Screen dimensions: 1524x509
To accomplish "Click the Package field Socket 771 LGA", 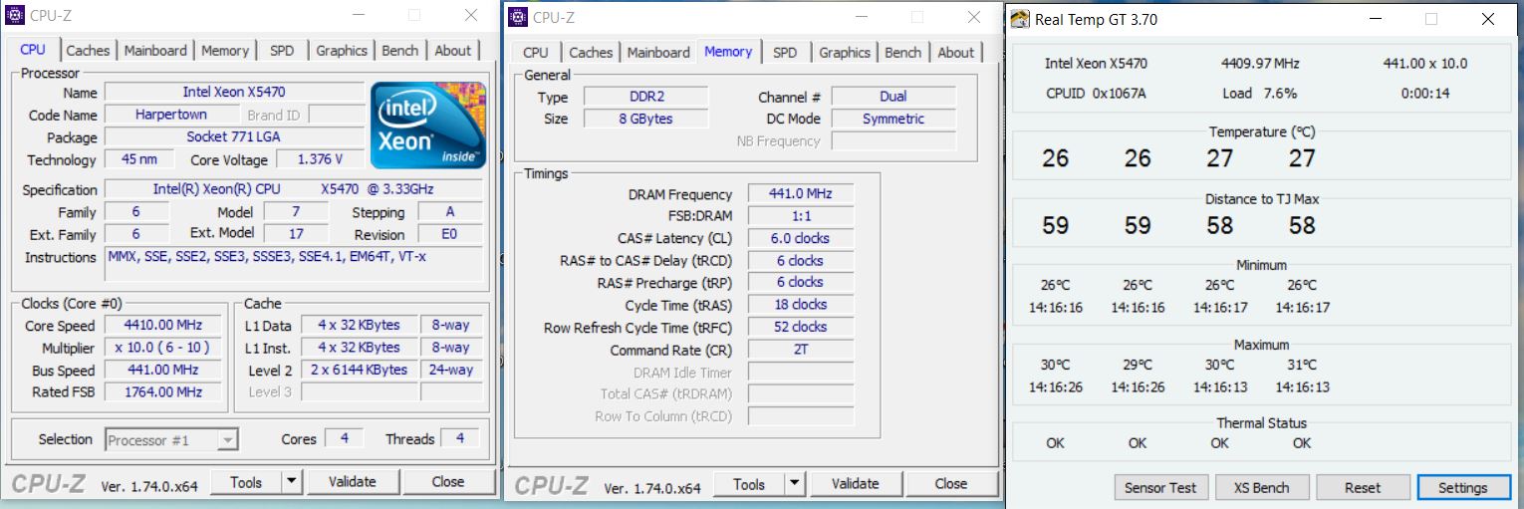I will [x=234, y=137].
